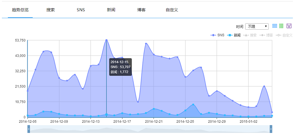Open the 自定义 tab
Image resolution: width=294 pixels, height=138 pixels.
click(172, 10)
